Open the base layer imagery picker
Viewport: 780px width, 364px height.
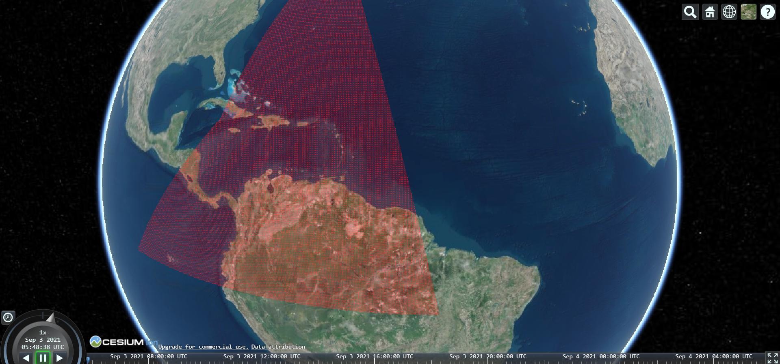coord(748,12)
